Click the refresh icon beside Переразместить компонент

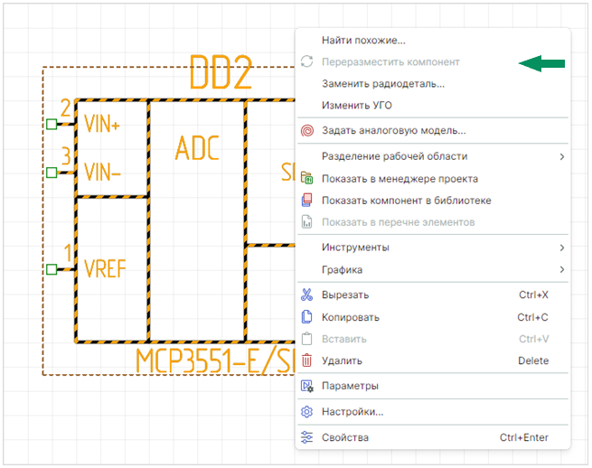click(306, 61)
